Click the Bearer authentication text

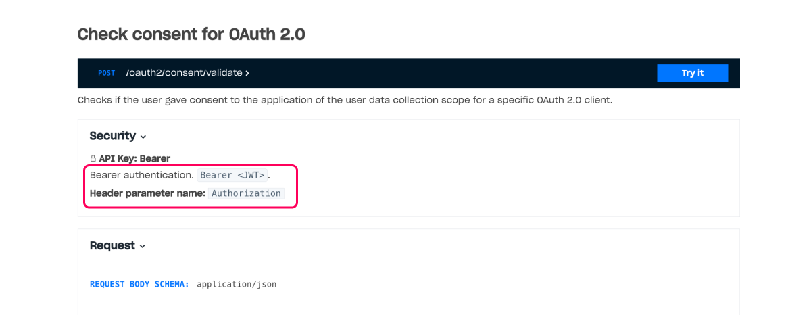tap(141, 175)
